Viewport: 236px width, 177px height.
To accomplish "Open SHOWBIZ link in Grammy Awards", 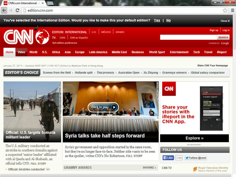I will tap(149, 168).
